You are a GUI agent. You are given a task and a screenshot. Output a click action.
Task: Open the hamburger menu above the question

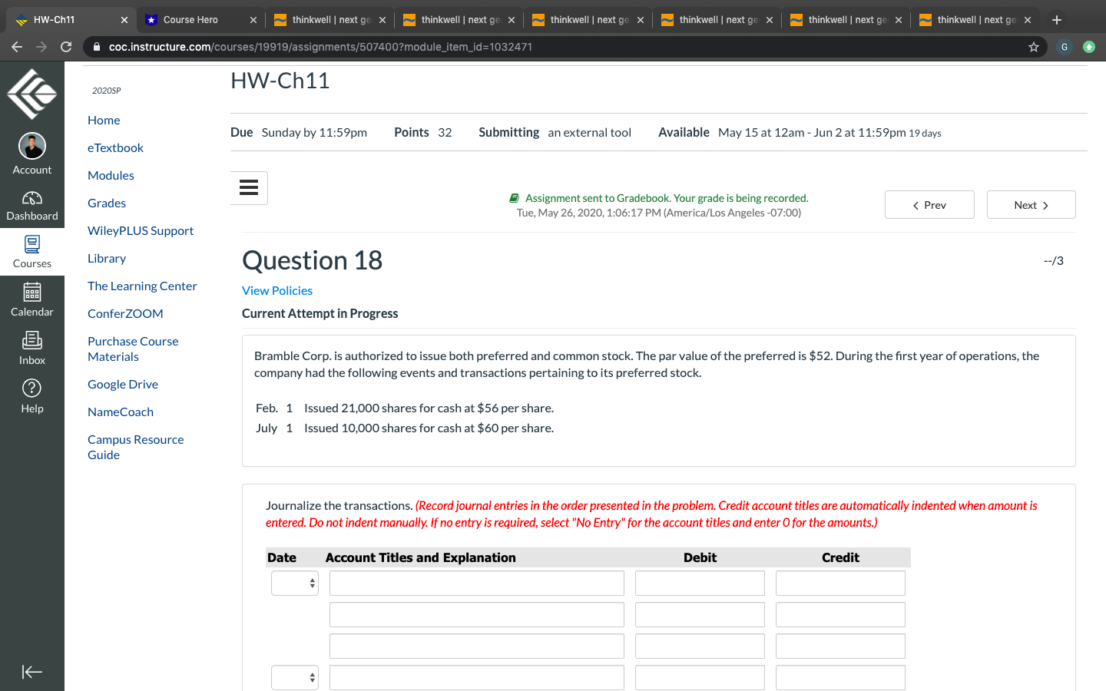(x=248, y=187)
